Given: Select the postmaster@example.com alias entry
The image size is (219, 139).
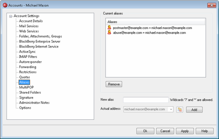Looking at the screenshot, I should (152, 28).
